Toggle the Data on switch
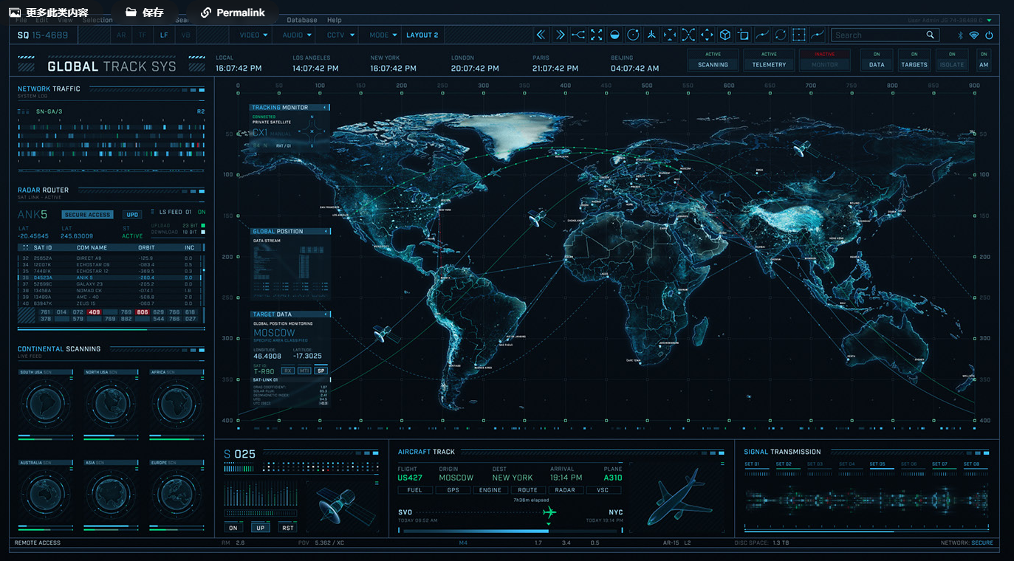1014x561 pixels. tap(877, 60)
